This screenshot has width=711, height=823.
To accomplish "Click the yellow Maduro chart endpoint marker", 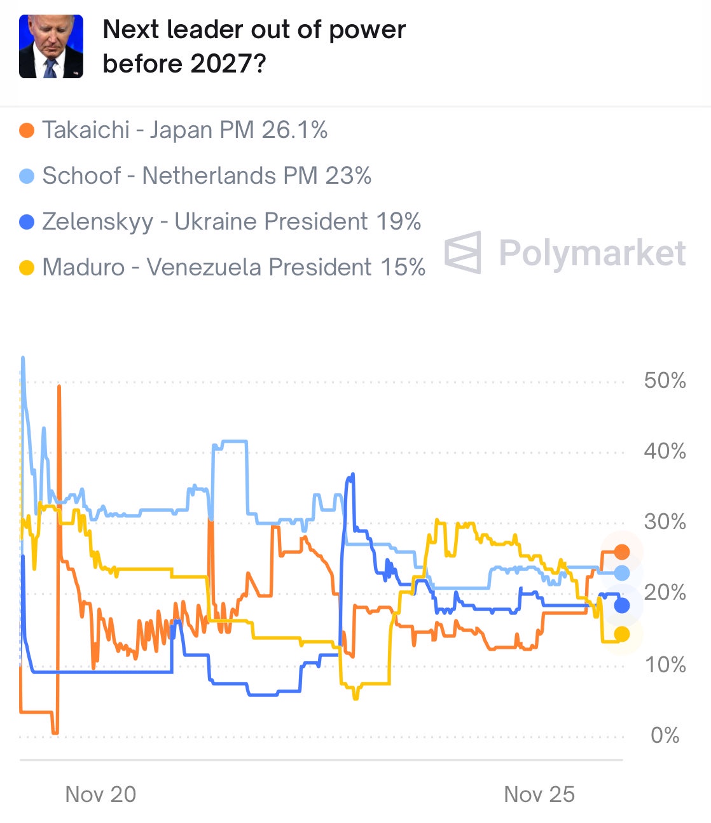I will tap(622, 634).
